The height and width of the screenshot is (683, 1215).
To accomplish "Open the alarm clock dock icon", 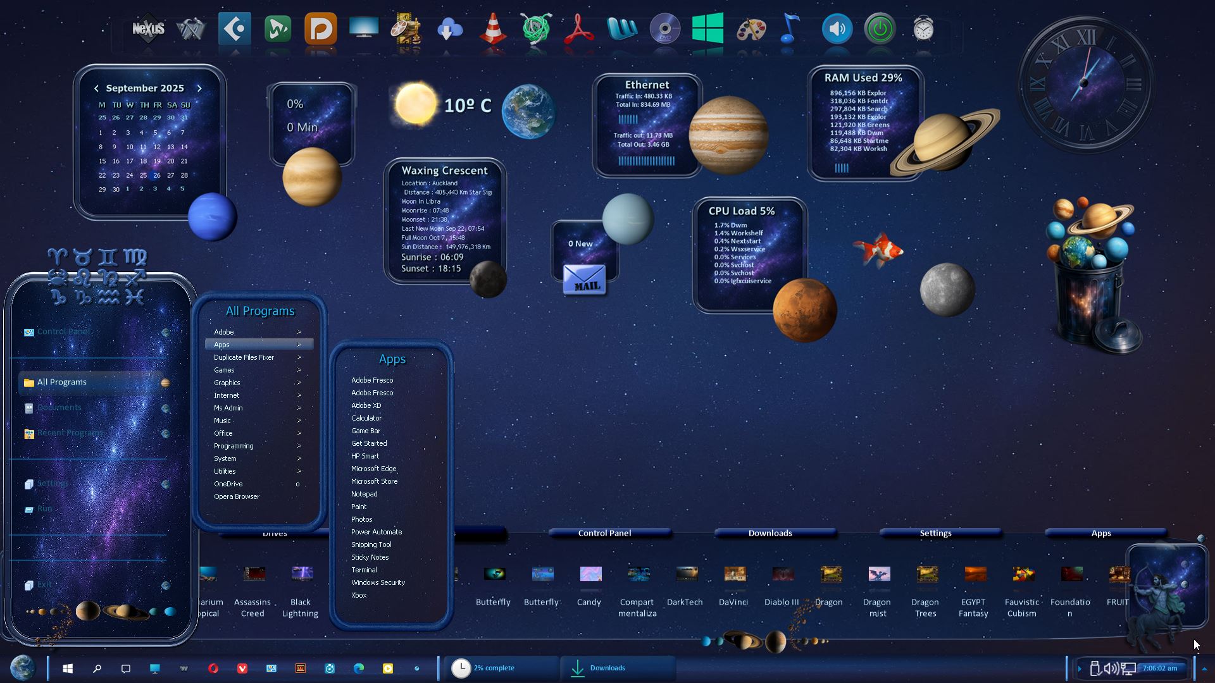I will [x=923, y=29].
